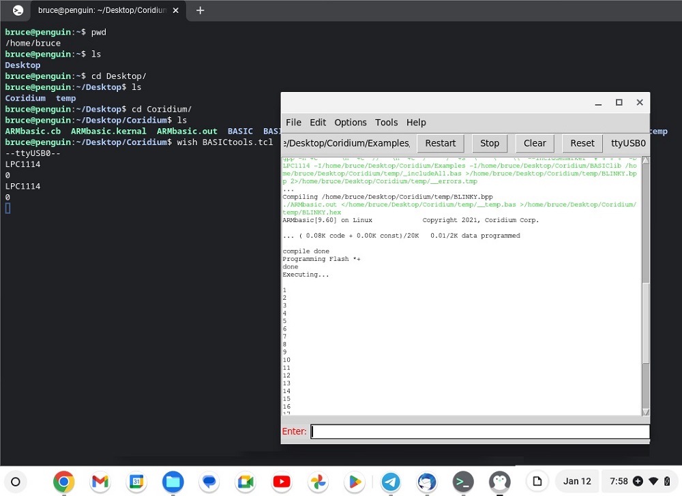Open YouTube from the shelf
Screen dimensions: 682x496
[282, 481]
